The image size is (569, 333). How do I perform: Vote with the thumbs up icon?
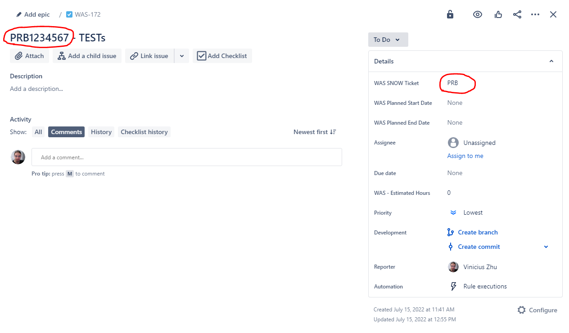pyautogui.click(x=498, y=14)
